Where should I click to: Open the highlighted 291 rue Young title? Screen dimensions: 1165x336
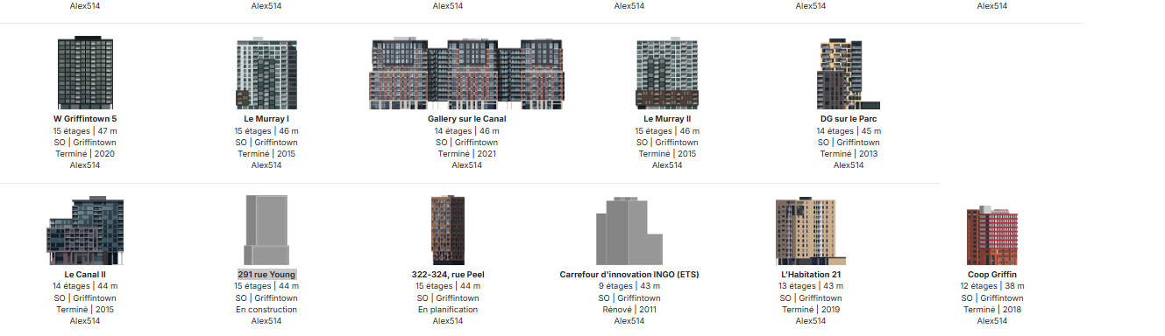pyautogui.click(x=266, y=275)
